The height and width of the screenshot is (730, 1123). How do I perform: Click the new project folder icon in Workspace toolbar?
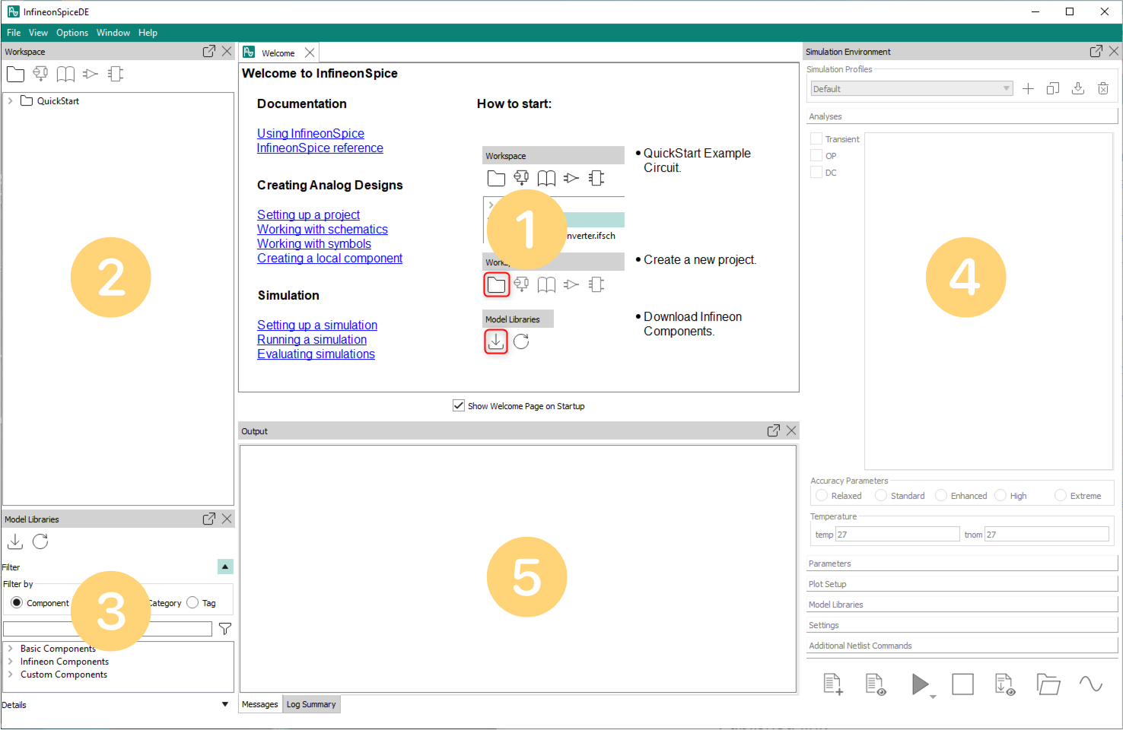[x=15, y=74]
